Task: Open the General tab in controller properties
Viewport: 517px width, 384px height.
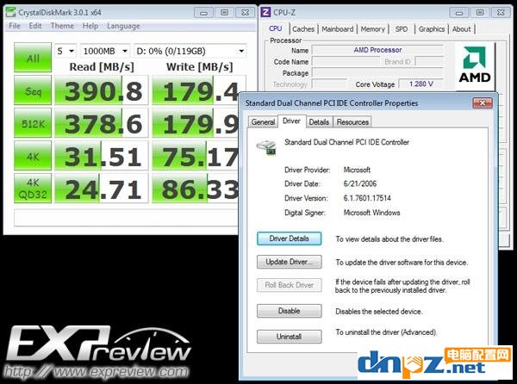Action: click(x=263, y=122)
